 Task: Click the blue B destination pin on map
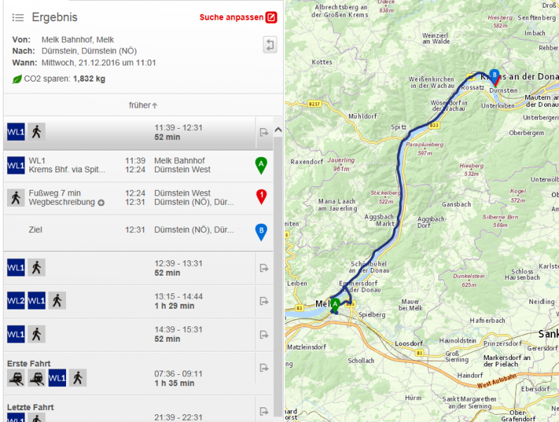(494, 77)
